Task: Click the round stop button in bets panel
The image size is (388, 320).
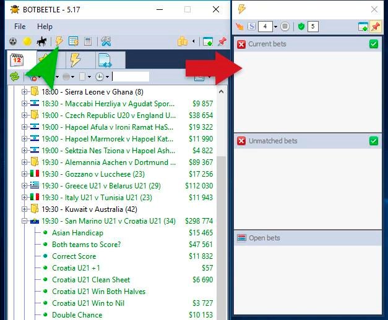Action: [x=285, y=26]
